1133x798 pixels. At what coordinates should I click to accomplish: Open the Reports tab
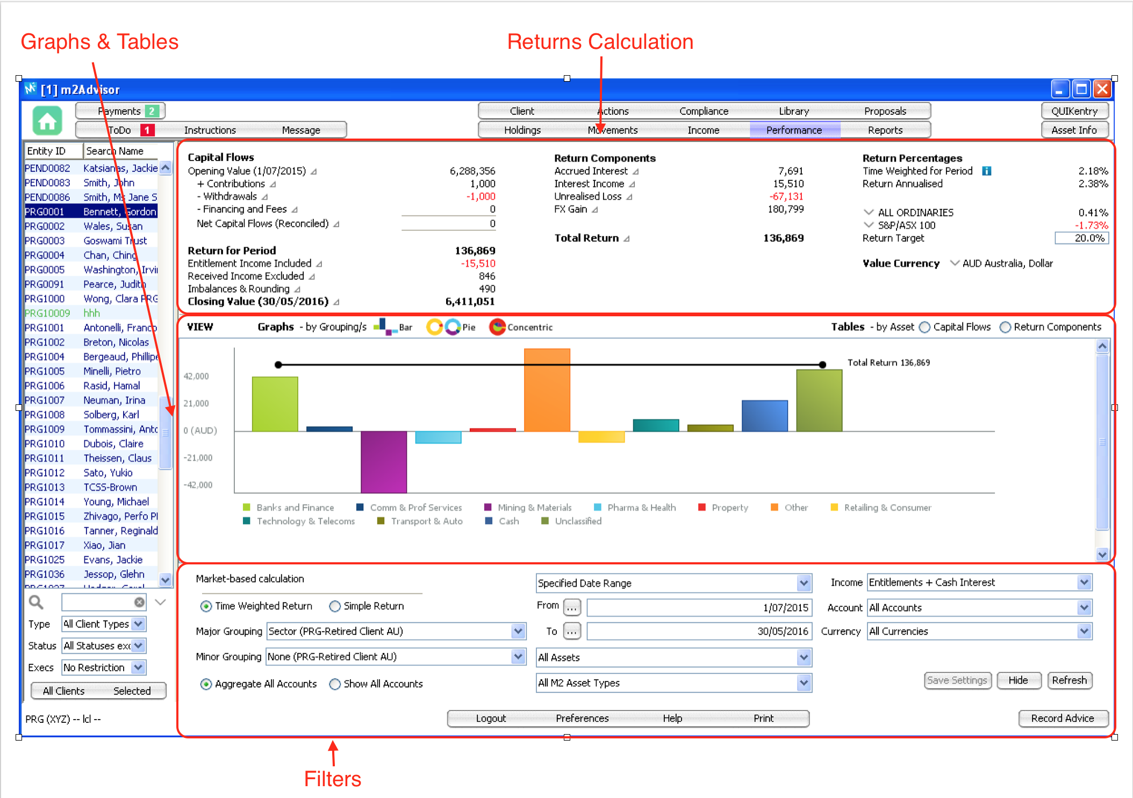885,130
